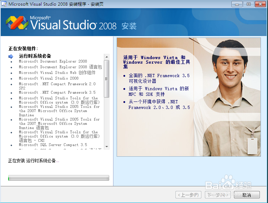Click the component list scroll down arrow
The width and height of the screenshot is (268, 203).
pyautogui.click(x=107, y=146)
